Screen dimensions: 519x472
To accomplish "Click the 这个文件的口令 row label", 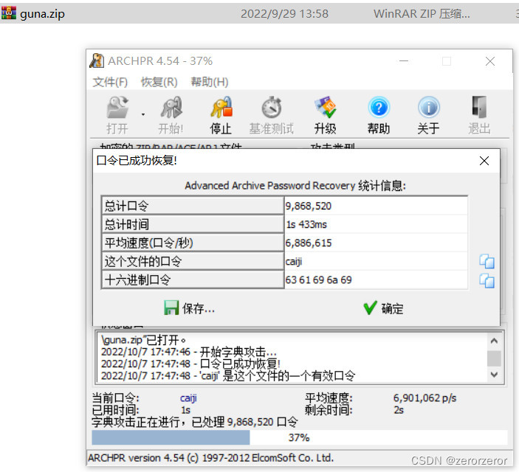I will tap(193, 261).
